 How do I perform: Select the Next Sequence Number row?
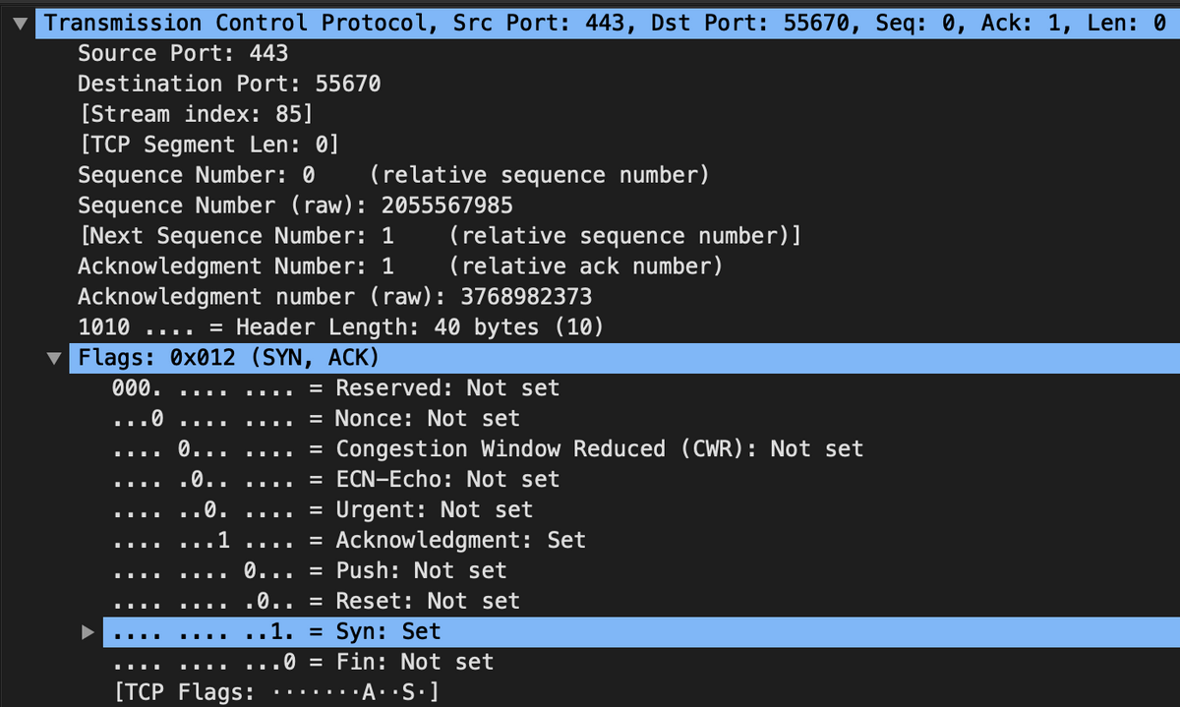440,236
